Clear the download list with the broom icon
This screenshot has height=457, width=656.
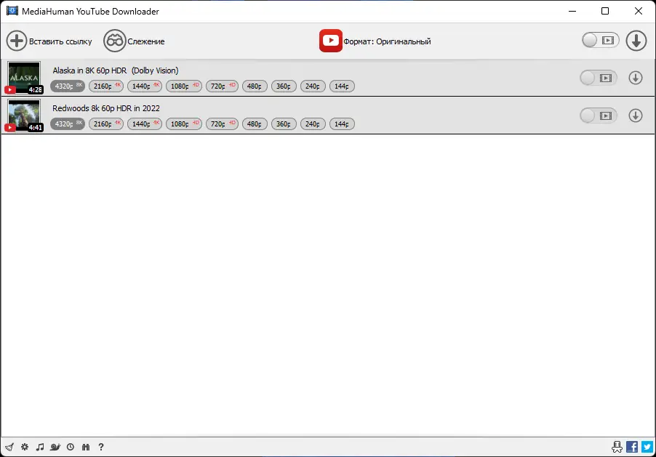pos(9,447)
